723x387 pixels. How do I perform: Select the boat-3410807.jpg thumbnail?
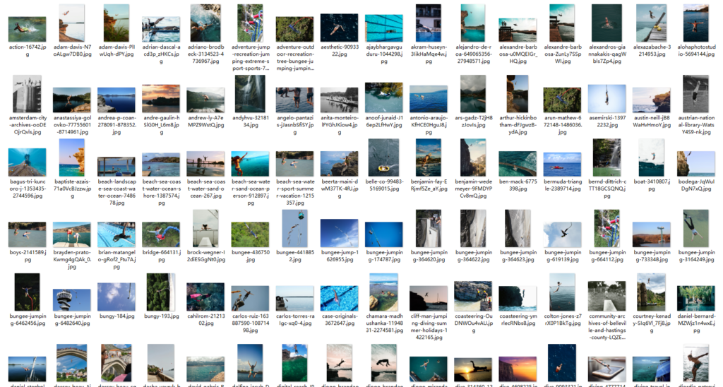pos(652,157)
